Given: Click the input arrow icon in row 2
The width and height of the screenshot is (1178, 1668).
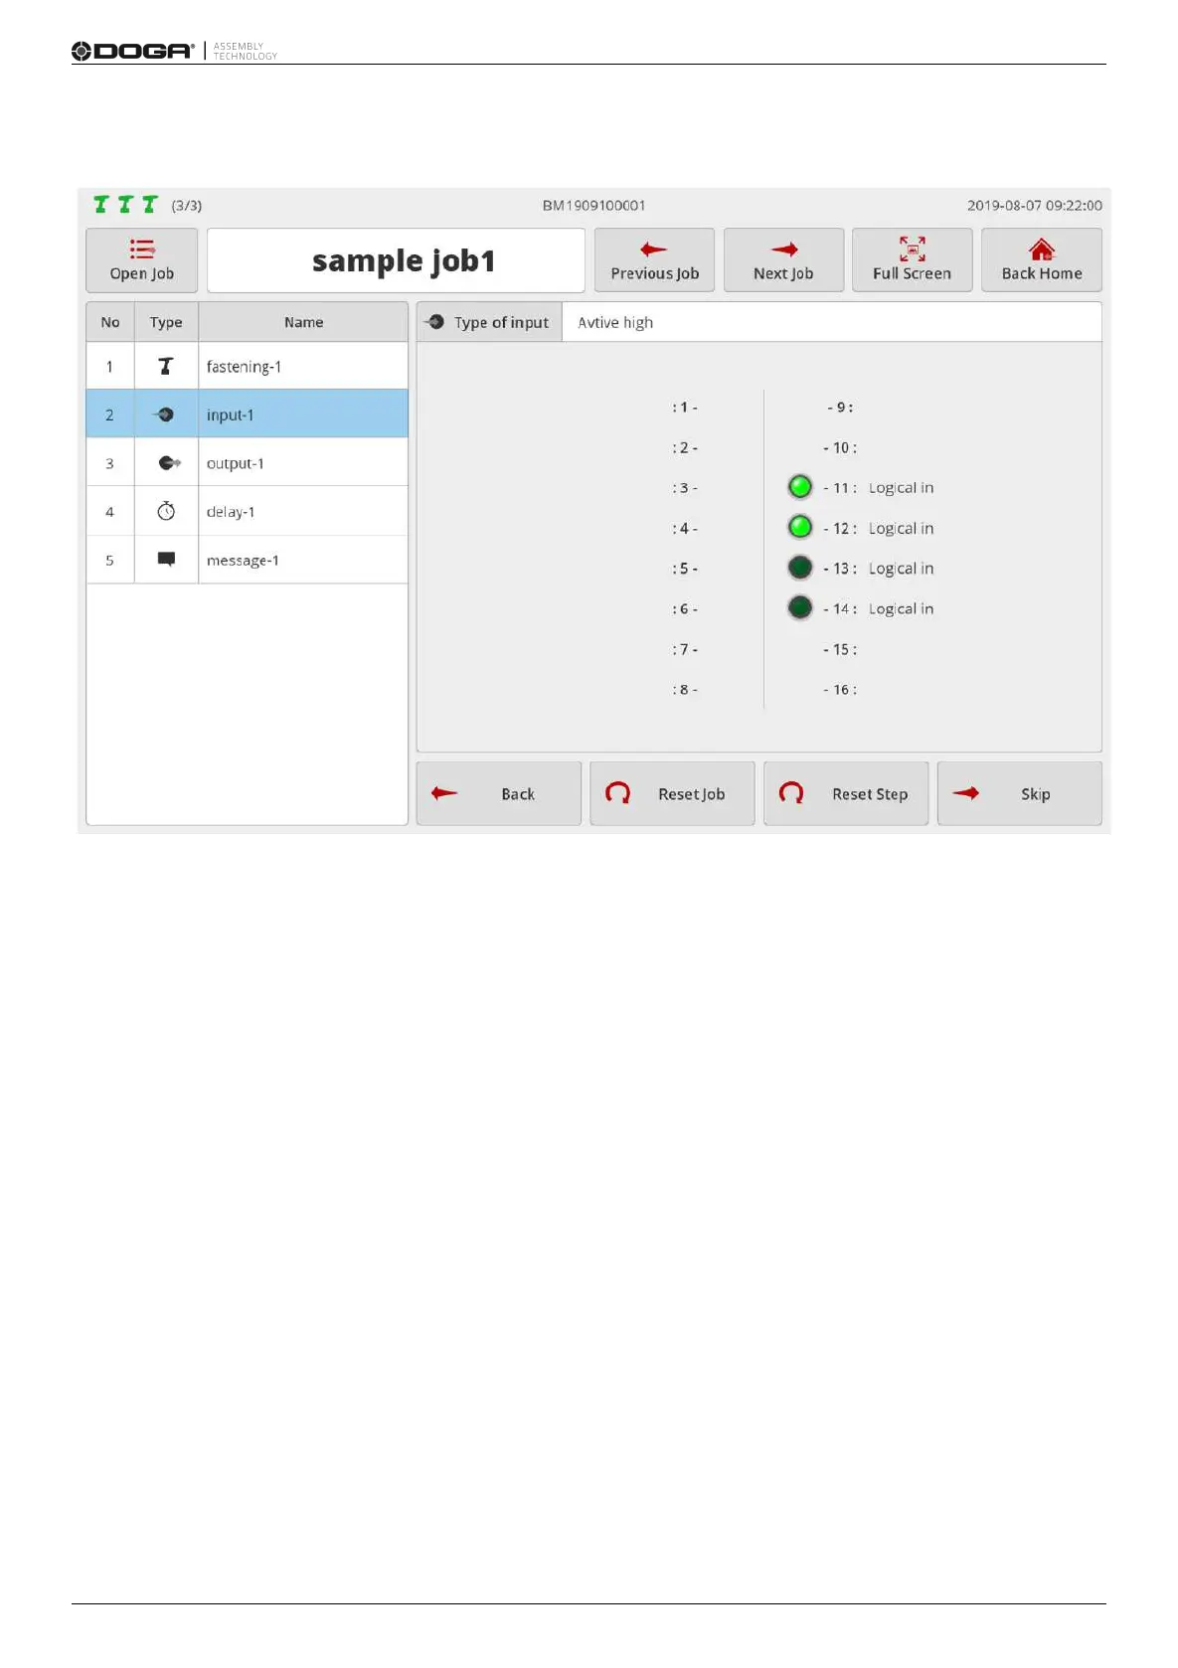Looking at the screenshot, I should coord(164,415).
